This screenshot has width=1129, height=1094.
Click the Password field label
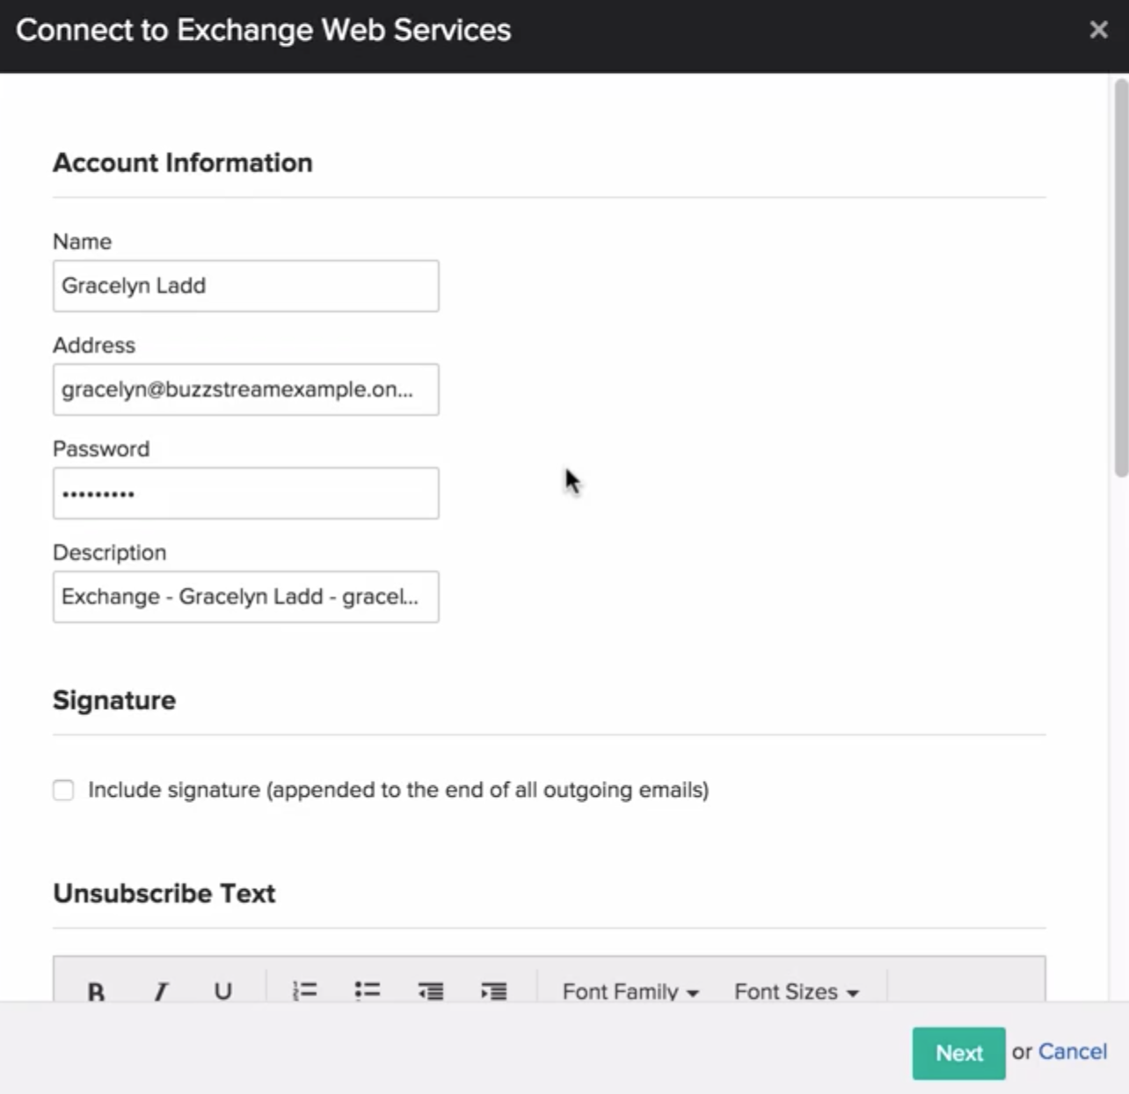[101, 449]
